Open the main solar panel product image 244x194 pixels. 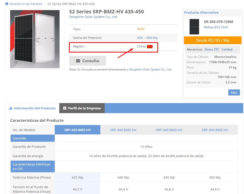point(35,39)
